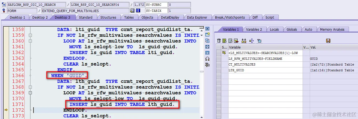The height and width of the screenshot is (119, 358).
Task: Click the Full Screen tool icon
Action: pos(207,47)
